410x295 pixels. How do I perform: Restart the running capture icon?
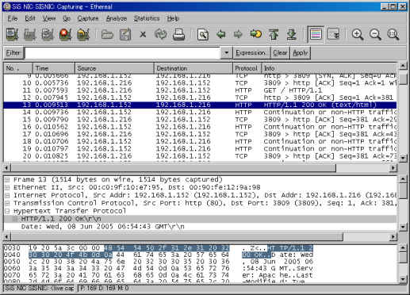point(83,34)
